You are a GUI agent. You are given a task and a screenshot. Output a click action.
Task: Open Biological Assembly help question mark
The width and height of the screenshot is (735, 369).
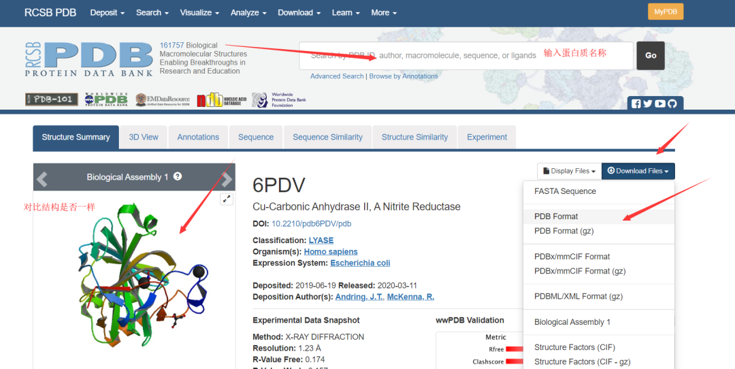point(178,176)
